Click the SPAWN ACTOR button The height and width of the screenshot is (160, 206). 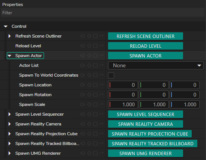(146, 56)
